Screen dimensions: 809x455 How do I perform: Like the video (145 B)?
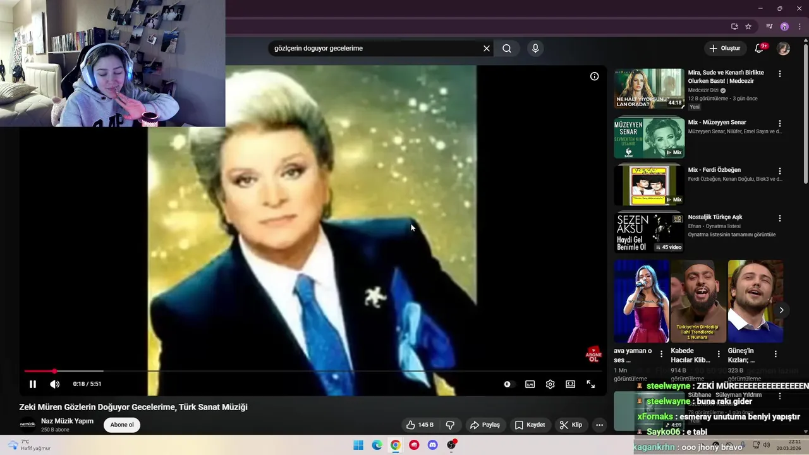(420, 425)
